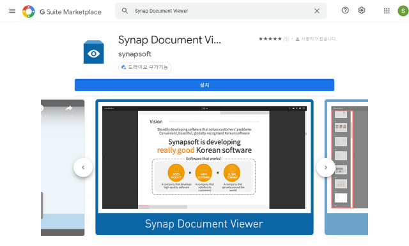Click the 드라이브 부가기능 chip
The height and width of the screenshot is (246, 409).
coord(145,68)
